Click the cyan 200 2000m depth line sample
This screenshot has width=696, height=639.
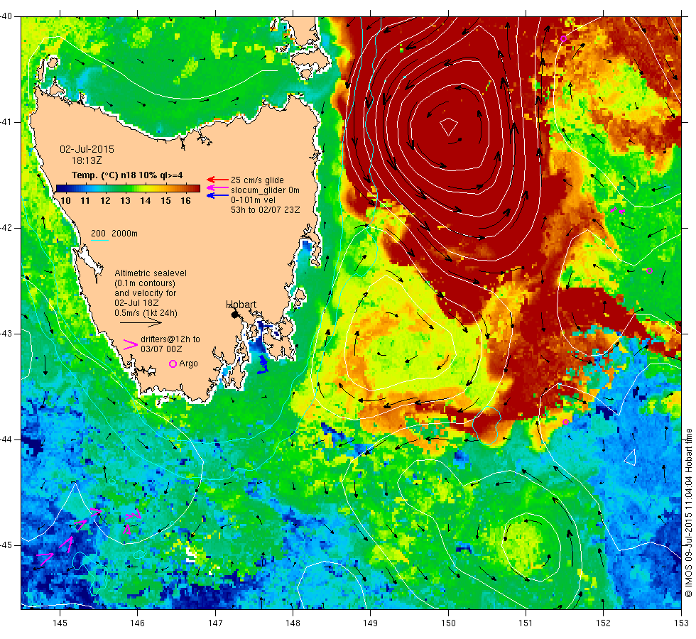[x=100, y=241]
